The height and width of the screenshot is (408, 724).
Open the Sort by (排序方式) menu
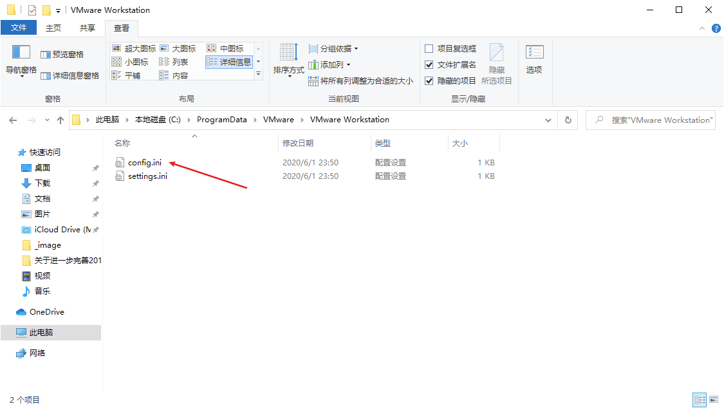[x=288, y=60]
